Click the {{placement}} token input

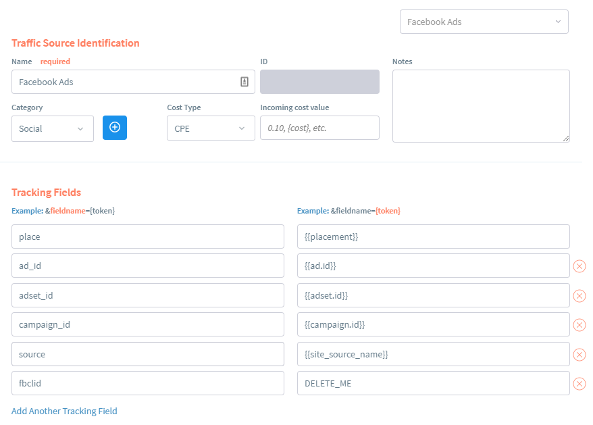434,236
